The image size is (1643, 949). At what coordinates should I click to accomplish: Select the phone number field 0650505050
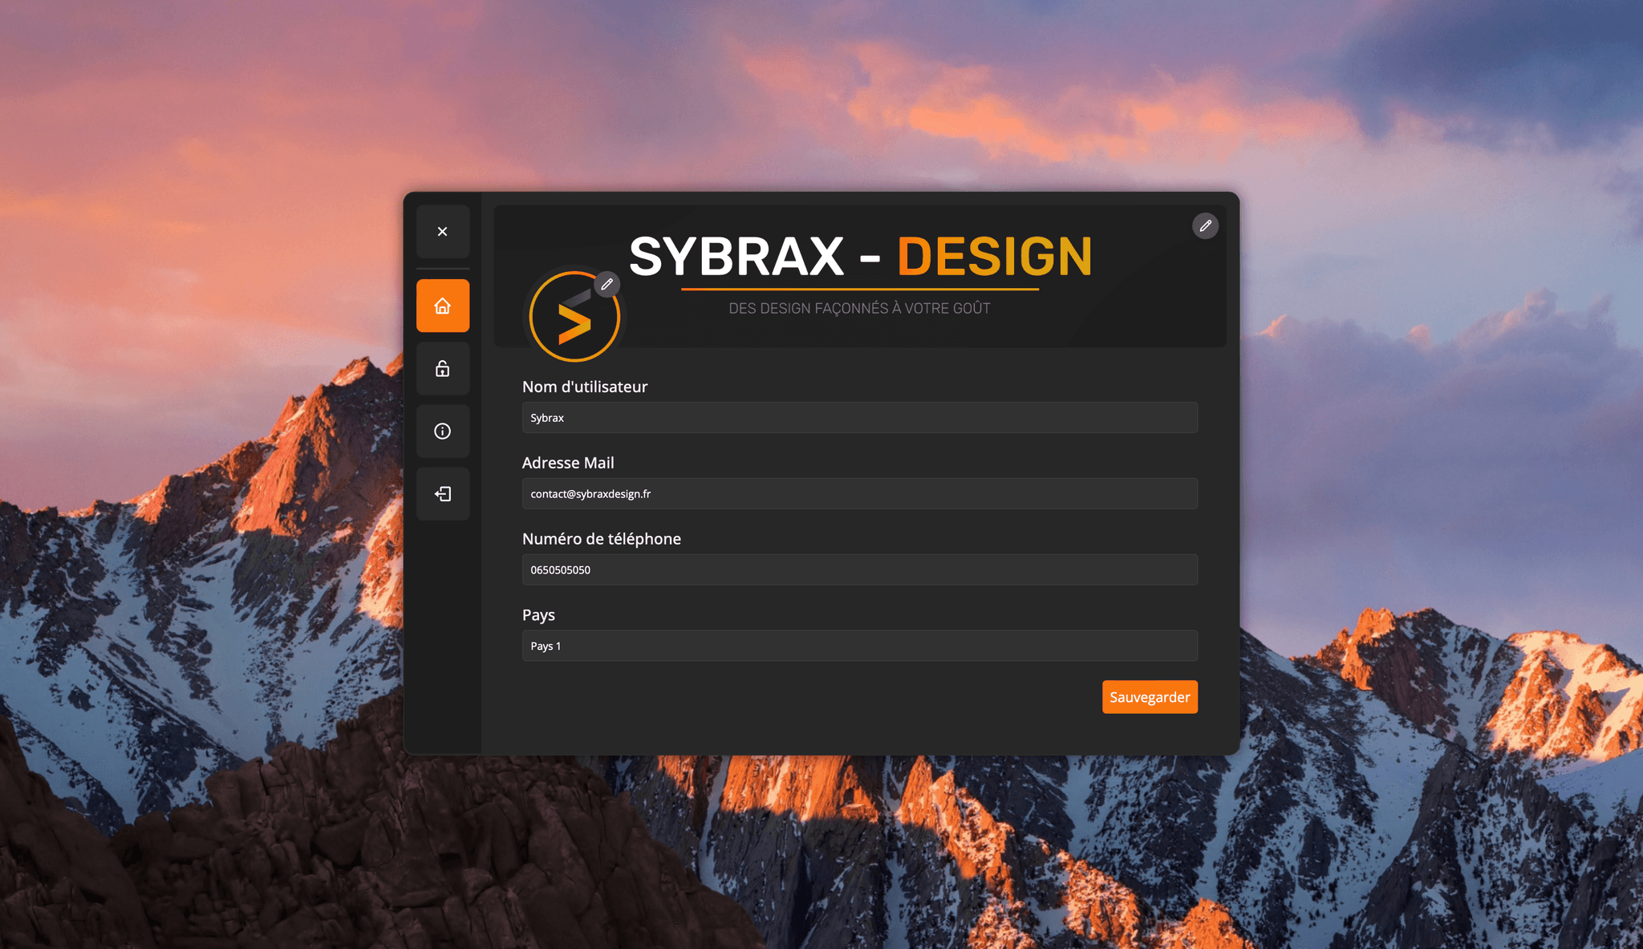[x=859, y=570]
